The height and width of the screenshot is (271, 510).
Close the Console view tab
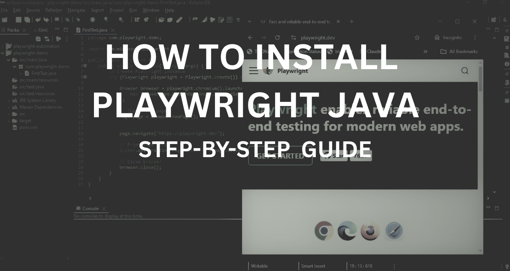click(x=104, y=208)
